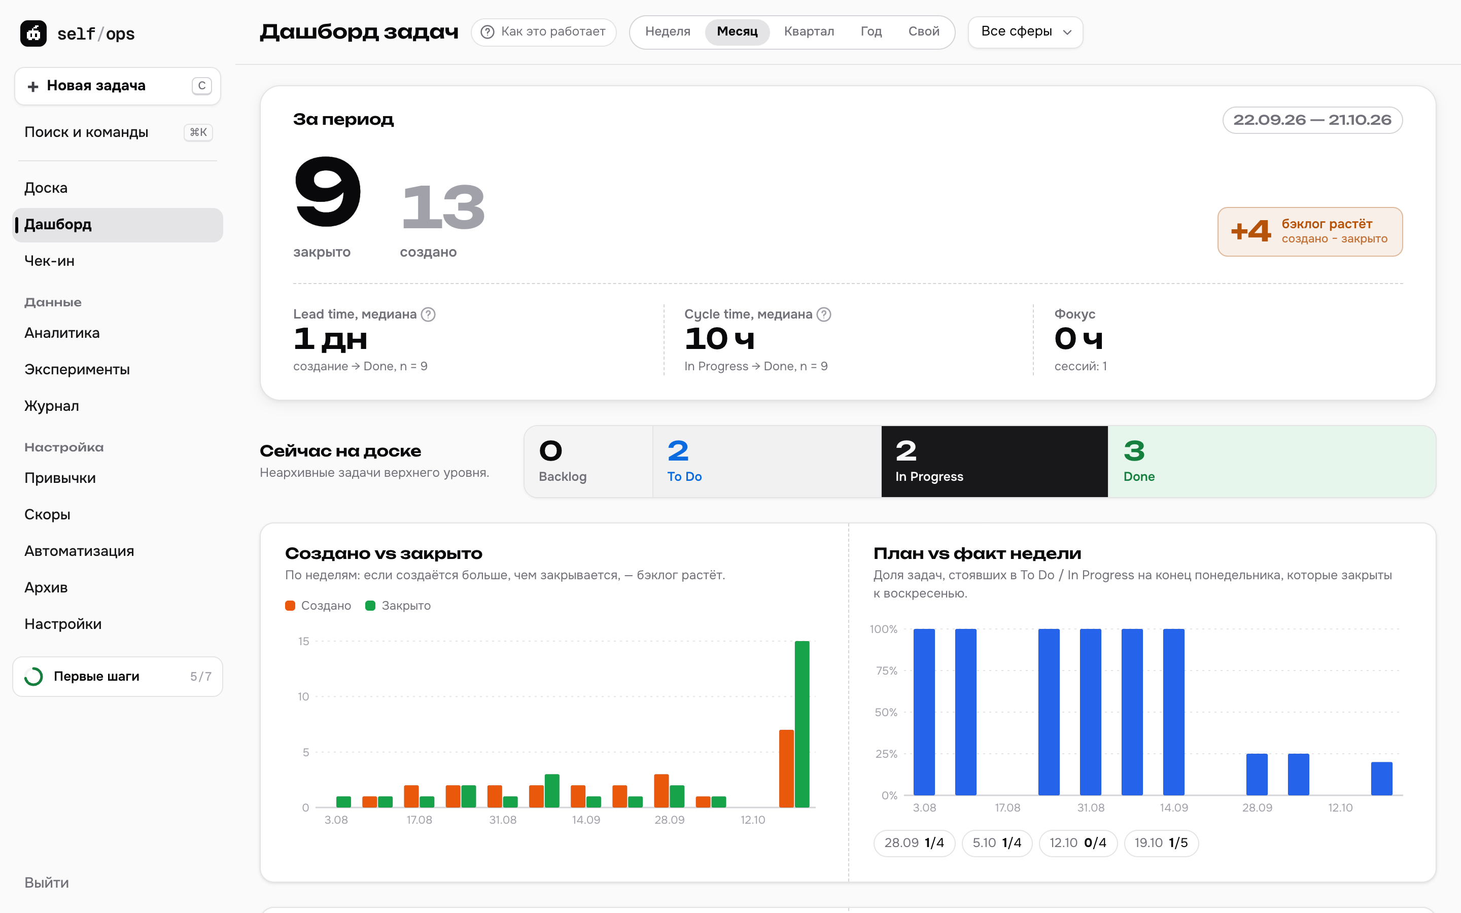Screen dimensions: 1461x913
Task: Go to Чек-ин in sidebar
Action: [x=118, y=261]
